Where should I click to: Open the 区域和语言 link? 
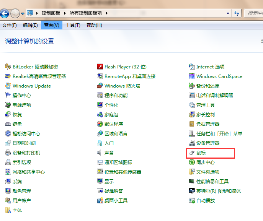click(x=116, y=134)
